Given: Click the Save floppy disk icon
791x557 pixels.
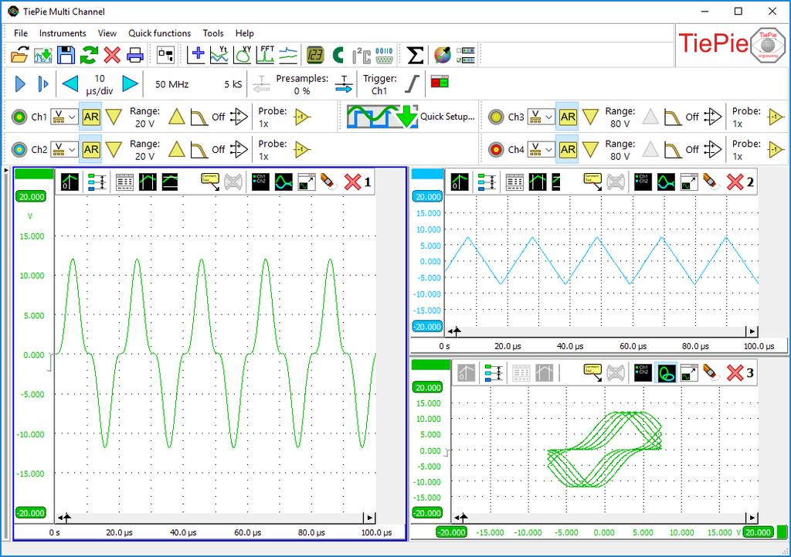Looking at the screenshot, I should 66,55.
